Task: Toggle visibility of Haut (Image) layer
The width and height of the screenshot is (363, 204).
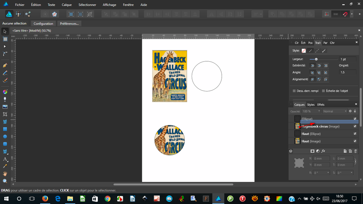Action: pos(355,141)
